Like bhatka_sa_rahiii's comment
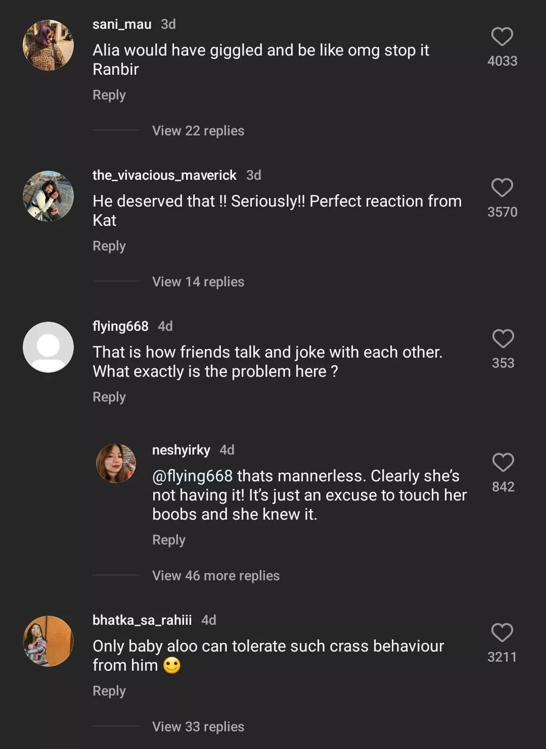Screen dimensions: 546x749 (502, 633)
